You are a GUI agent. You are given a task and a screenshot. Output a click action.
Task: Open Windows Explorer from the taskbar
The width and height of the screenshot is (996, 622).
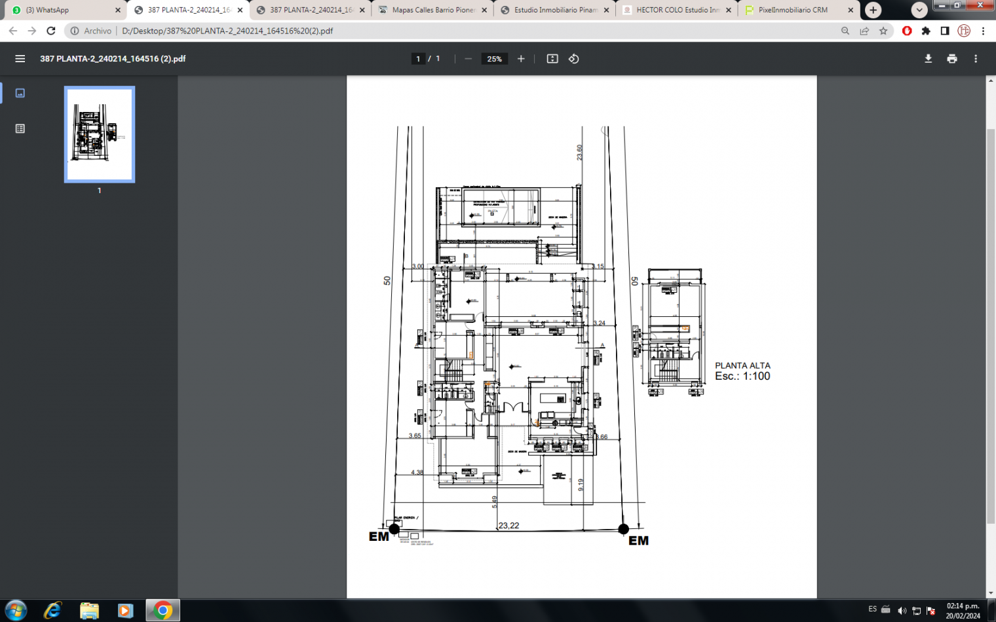click(x=89, y=610)
